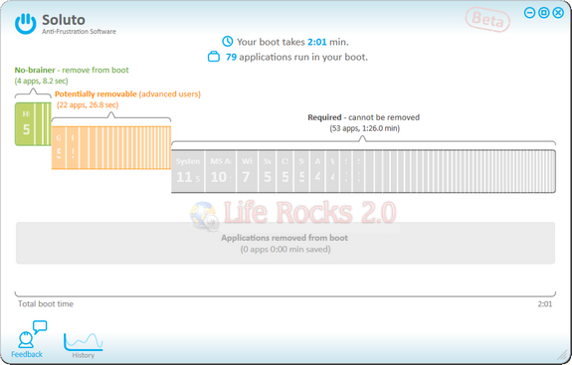Image resolution: width=572 pixels, height=365 pixels.
Task: Select the Wi 7-second required block
Action: tap(247, 171)
